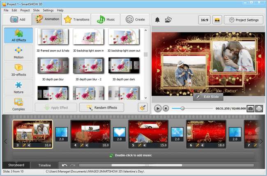Toggle the sound icon on slide 6

pyautogui.click(x=203, y=145)
